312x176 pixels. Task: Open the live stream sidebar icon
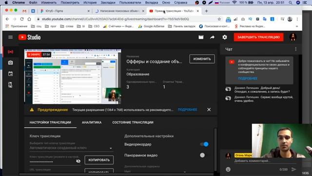coord(11,52)
